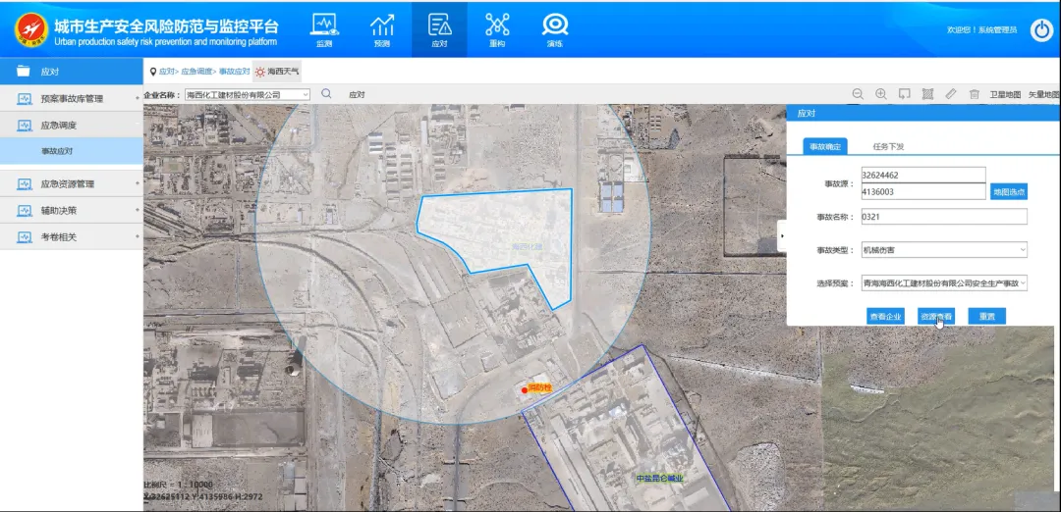Expand the 考卷相关 sidebar menu
This screenshot has width=1061, height=512.
71,237
